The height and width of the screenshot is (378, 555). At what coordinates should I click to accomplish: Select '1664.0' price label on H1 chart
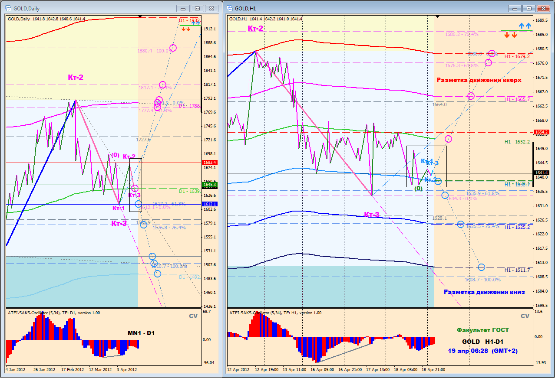439,104
